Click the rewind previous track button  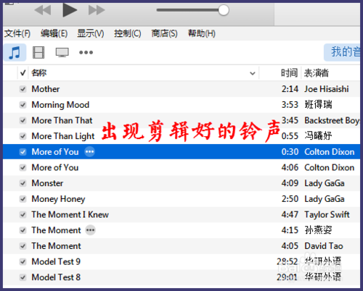coord(43,10)
